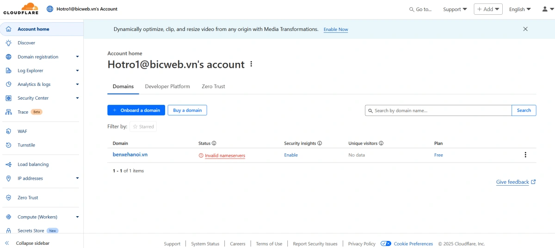Click the Turnstile icon

[8, 145]
